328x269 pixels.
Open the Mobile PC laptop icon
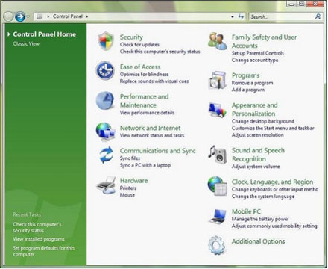[x=218, y=216]
